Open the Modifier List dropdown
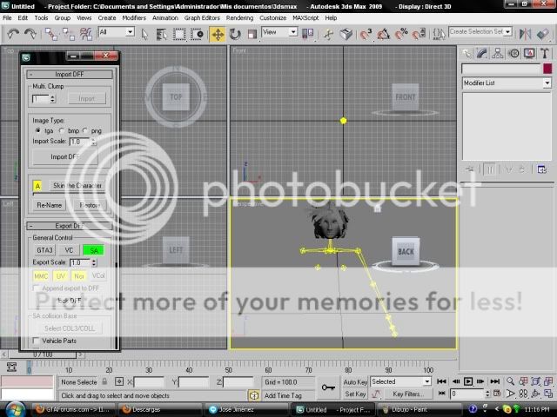557x417 pixels. pyautogui.click(x=506, y=83)
